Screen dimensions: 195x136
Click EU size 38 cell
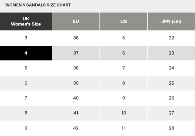coord(76,68)
